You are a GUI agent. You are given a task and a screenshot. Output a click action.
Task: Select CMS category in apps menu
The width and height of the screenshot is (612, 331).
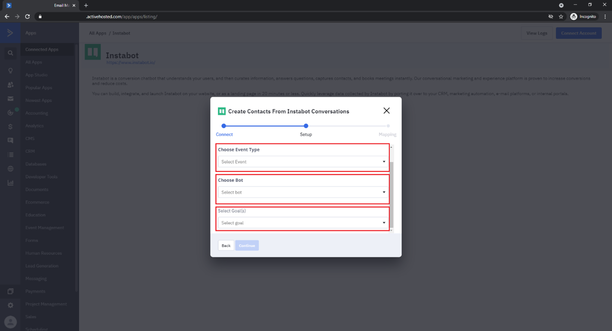coord(30,139)
